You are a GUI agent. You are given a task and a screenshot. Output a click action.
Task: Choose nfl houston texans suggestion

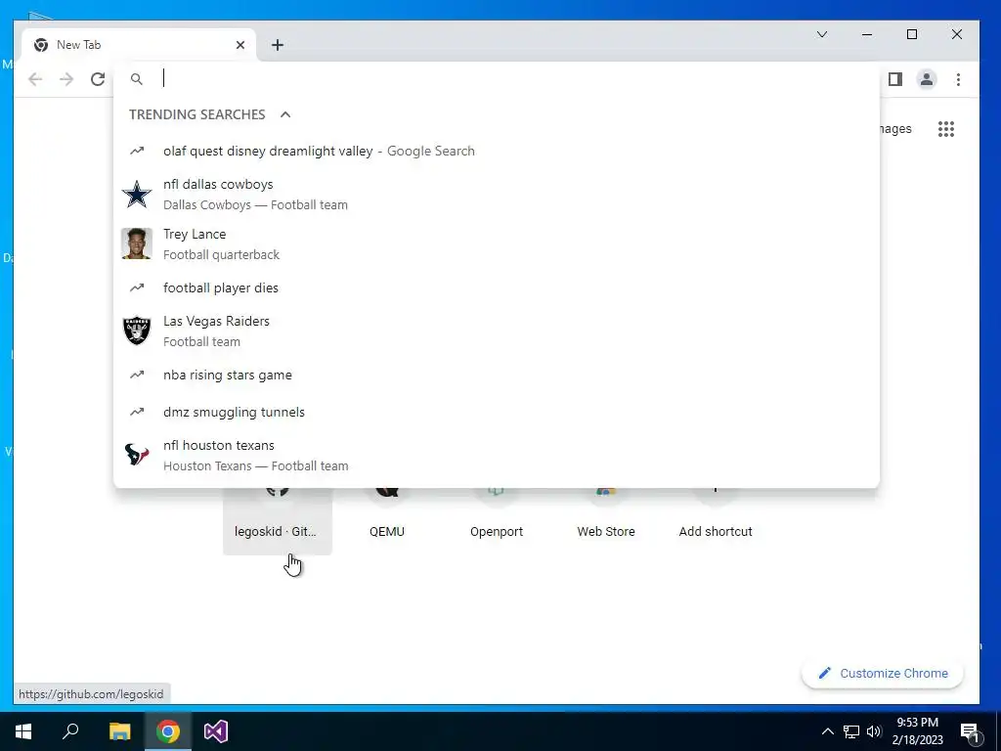(x=497, y=456)
